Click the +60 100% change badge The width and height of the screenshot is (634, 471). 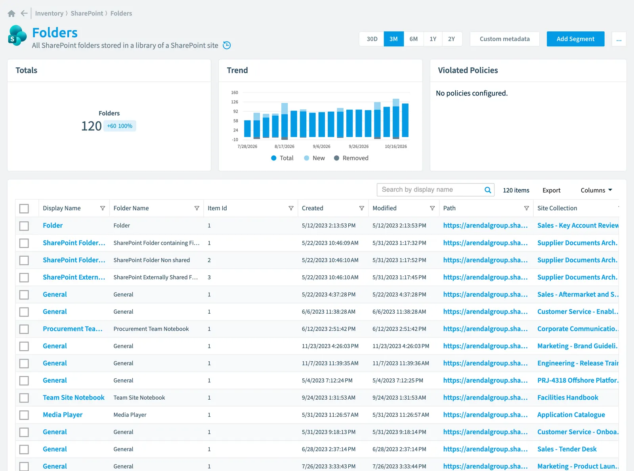[x=120, y=126]
